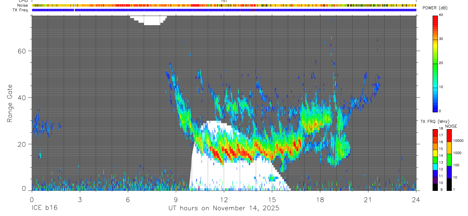Click the red top segment of NOISE color bar
The height and width of the screenshot is (216, 468).
click(449, 136)
